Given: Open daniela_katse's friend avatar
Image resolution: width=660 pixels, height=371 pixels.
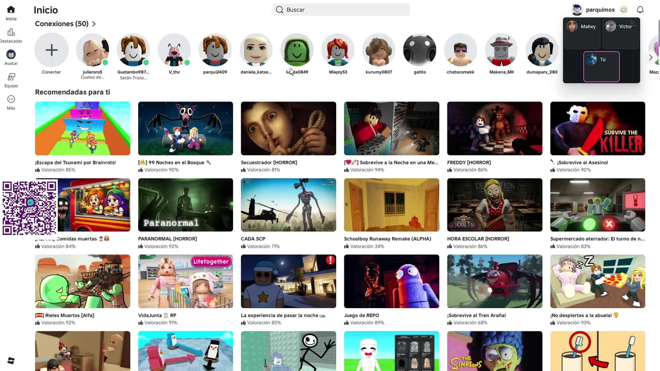Looking at the screenshot, I should tap(256, 50).
